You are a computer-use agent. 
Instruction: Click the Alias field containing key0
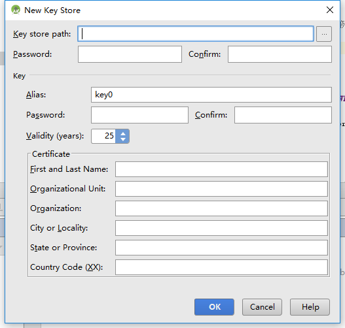click(x=211, y=95)
